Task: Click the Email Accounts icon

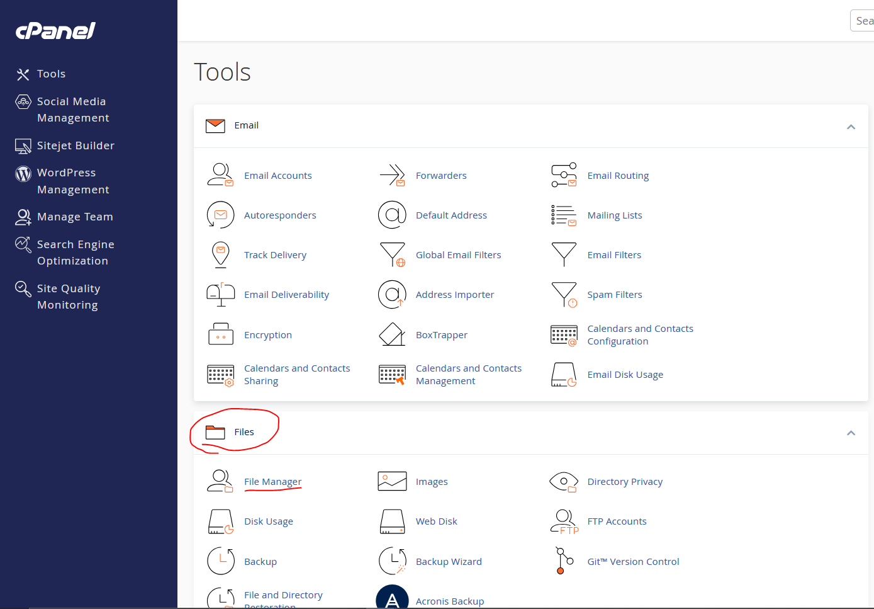Action: [x=220, y=175]
